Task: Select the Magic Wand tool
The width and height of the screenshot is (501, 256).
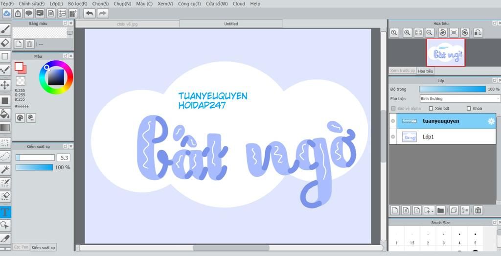Action: click(5, 170)
